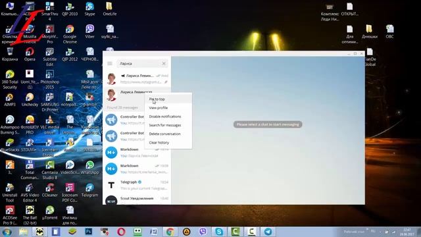Open the Лариса Левин channel with megaphone

tap(137, 79)
